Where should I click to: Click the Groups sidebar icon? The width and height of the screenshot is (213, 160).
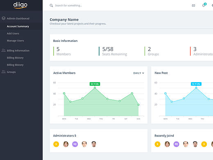[x=4, y=72]
